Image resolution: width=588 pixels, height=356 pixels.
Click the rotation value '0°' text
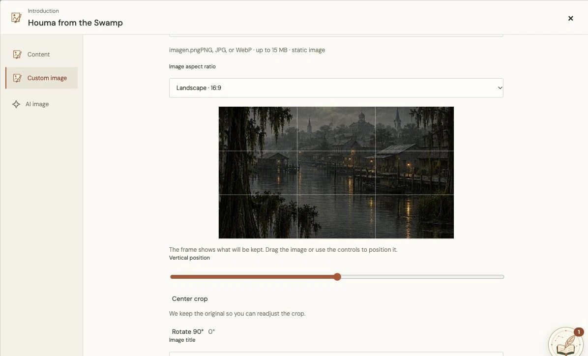click(211, 331)
